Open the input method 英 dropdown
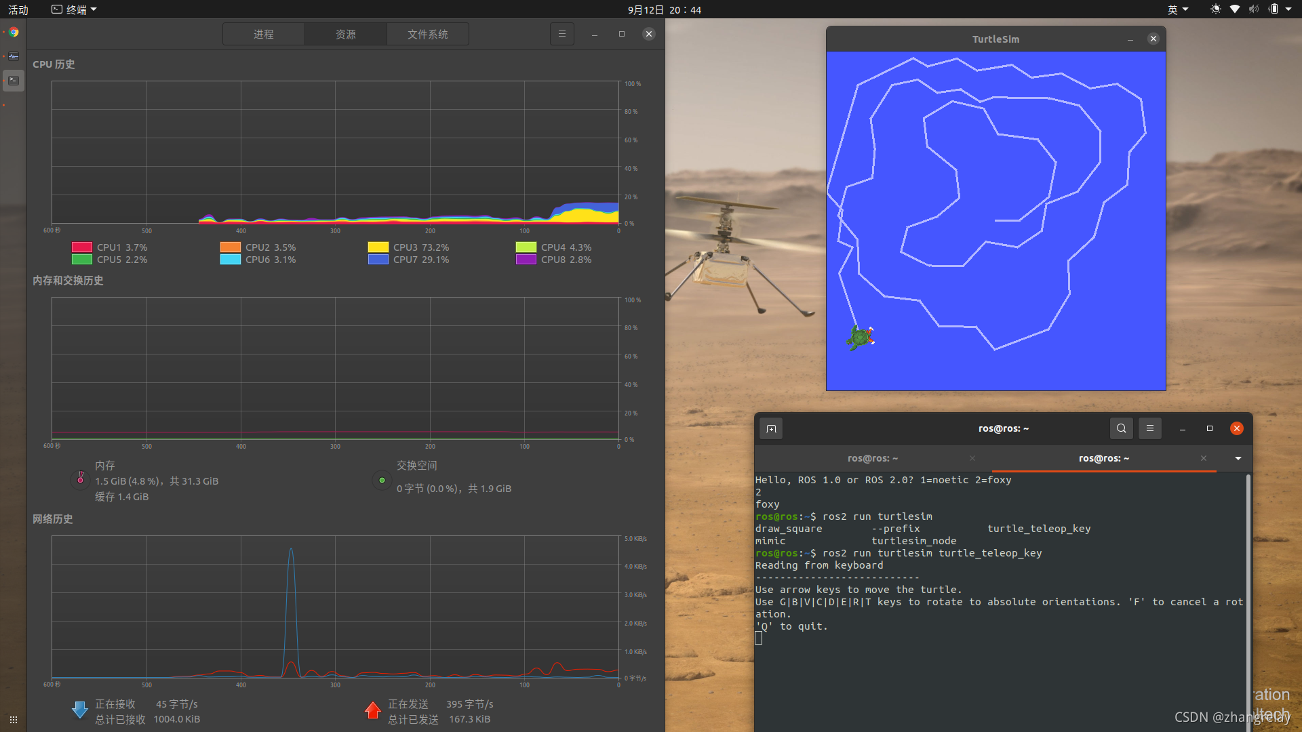The image size is (1302, 732). pyautogui.click(x=1177, y=9)
